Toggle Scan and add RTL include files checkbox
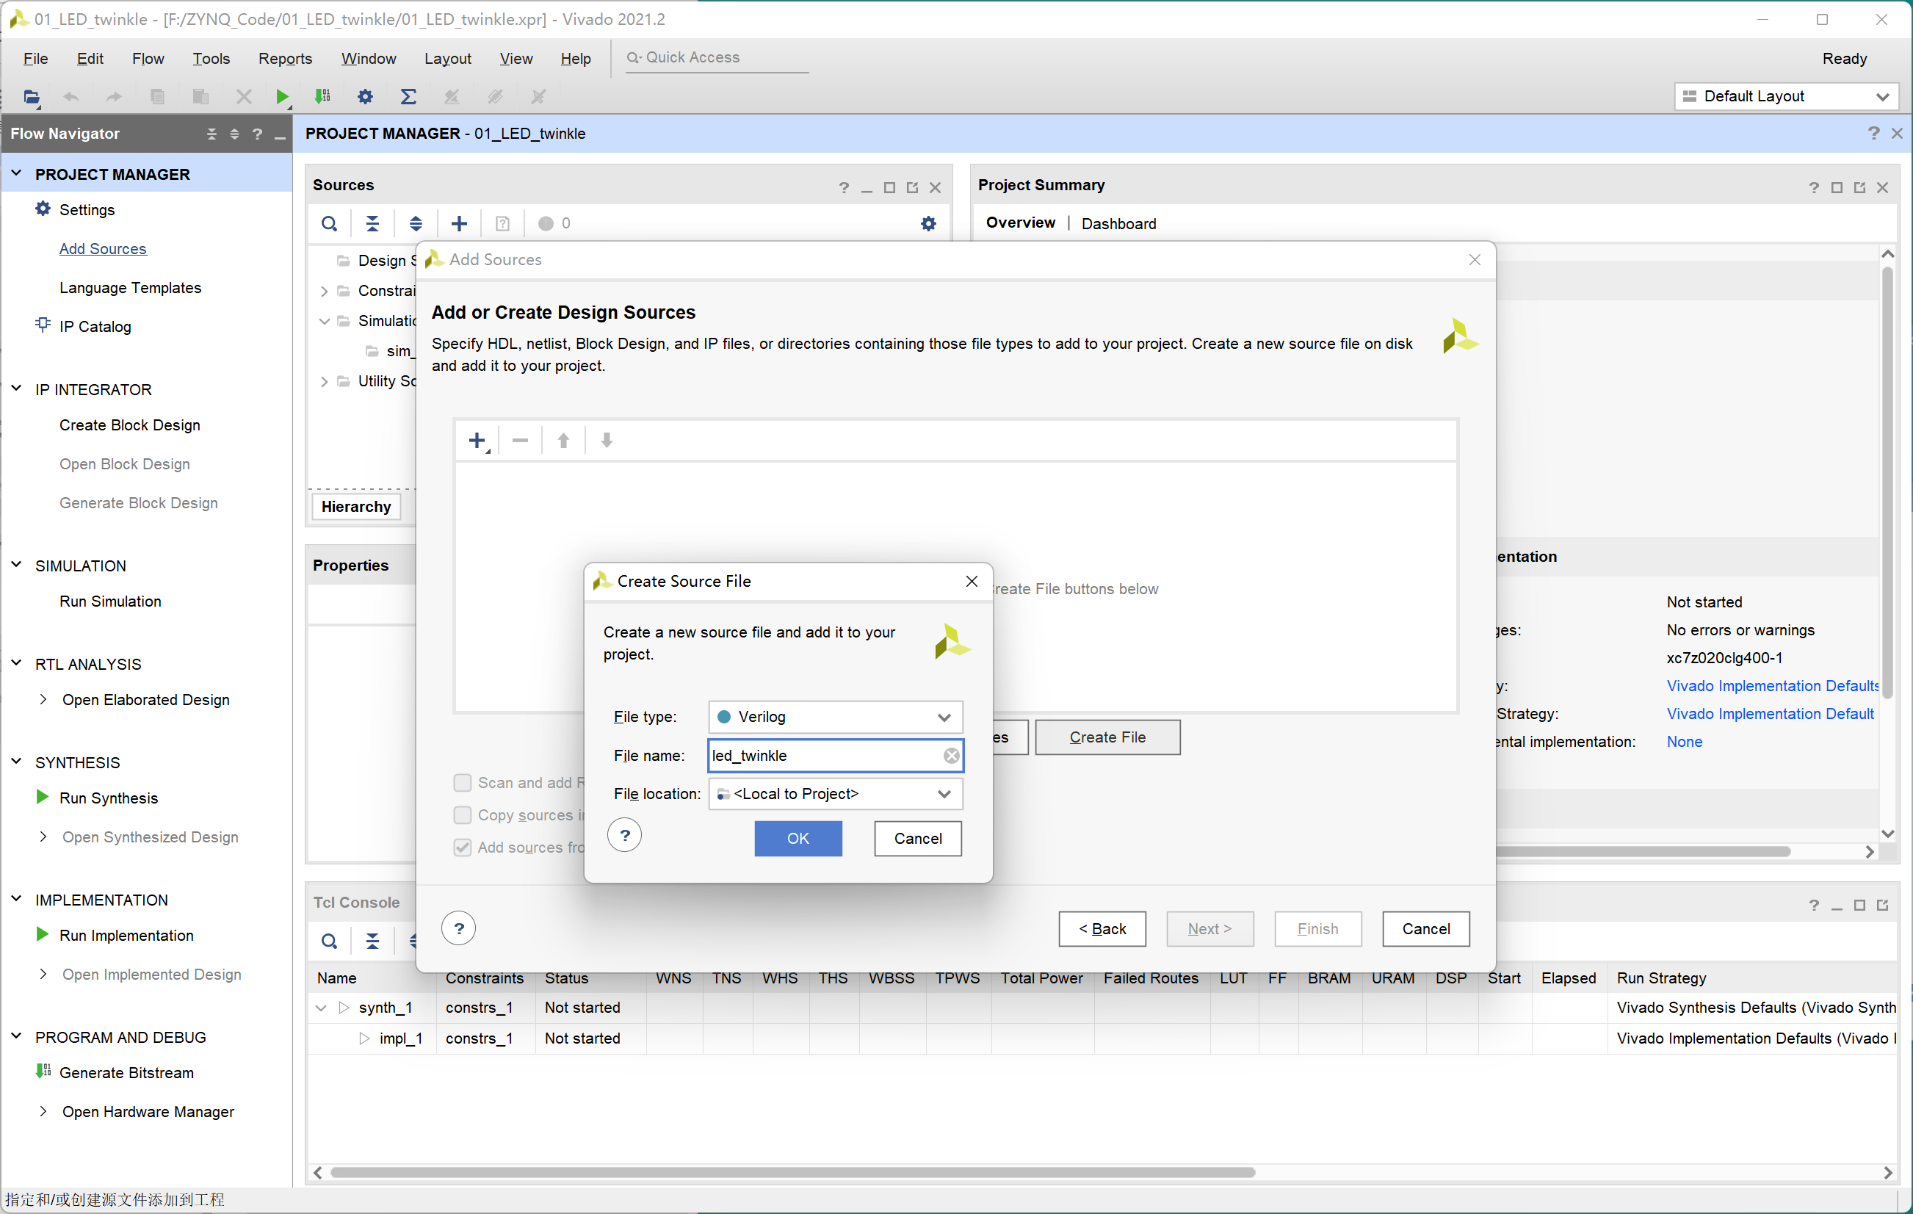Viewport: 1913px width, 1214px height. click(x=462, y=783)
